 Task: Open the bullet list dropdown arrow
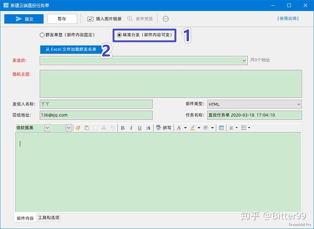point(249,128)
